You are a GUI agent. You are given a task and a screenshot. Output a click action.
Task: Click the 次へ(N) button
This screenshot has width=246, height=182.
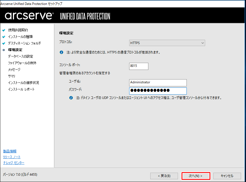click(196, 176)
